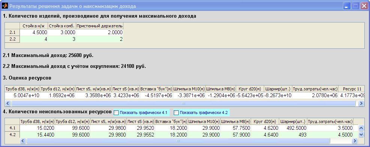Click resource value 1.8592e+06
The width and height of the screenshot is (370, 147).
[x=57, y=95]
